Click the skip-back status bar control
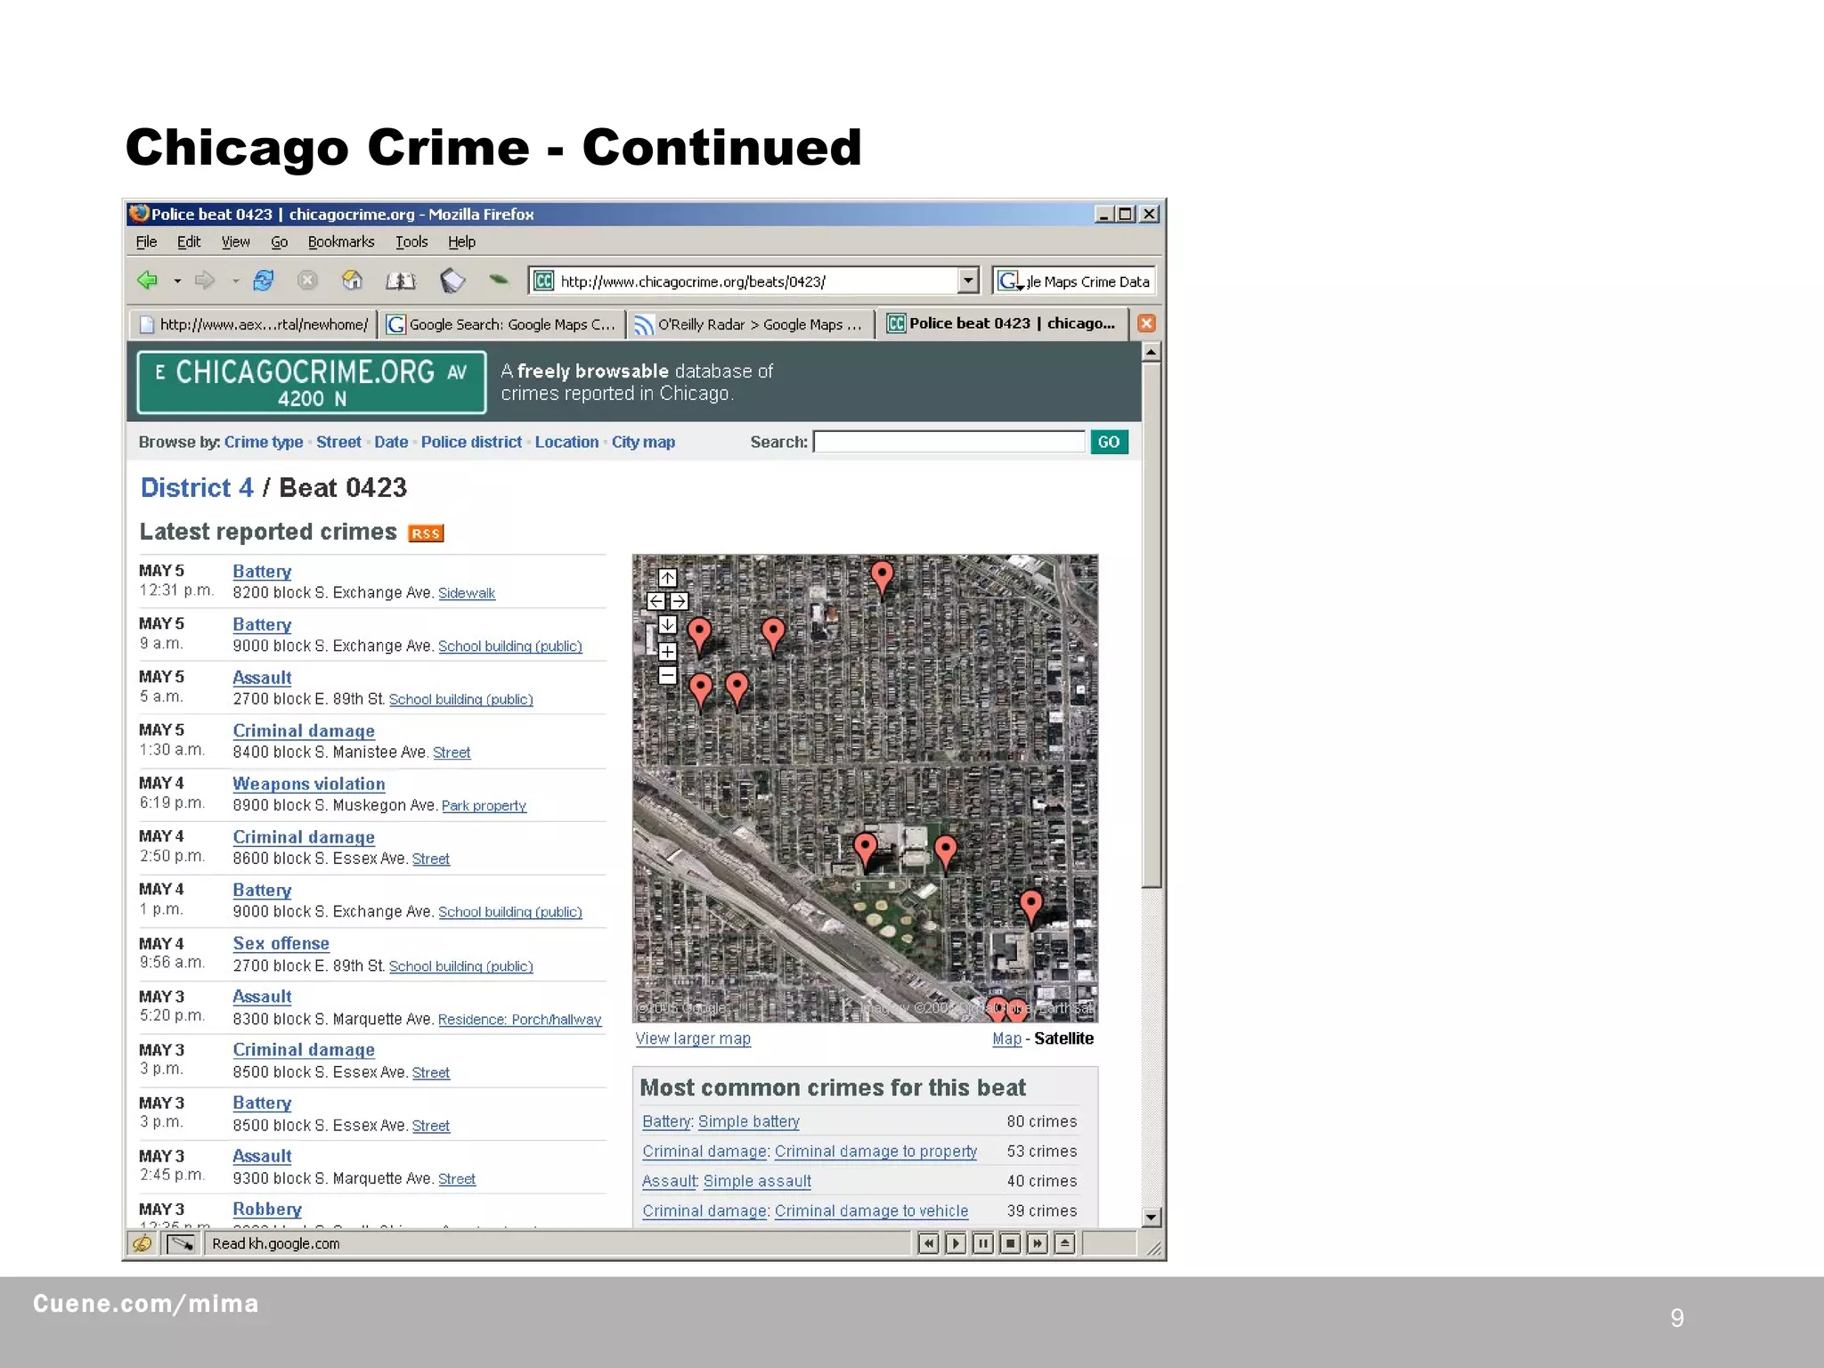This screenshot has width=1824, height=1368. (928, 1243)
